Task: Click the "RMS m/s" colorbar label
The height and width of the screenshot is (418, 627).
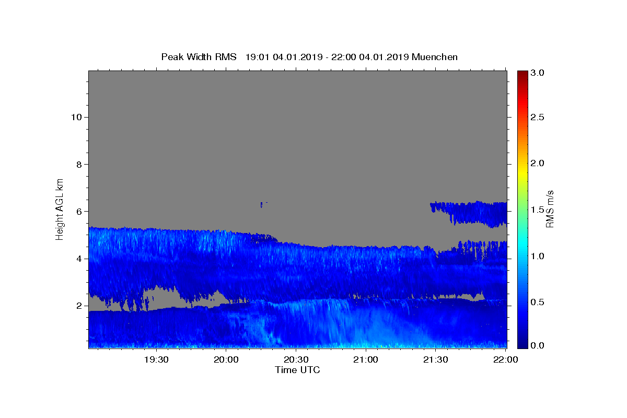Action: 550,209
